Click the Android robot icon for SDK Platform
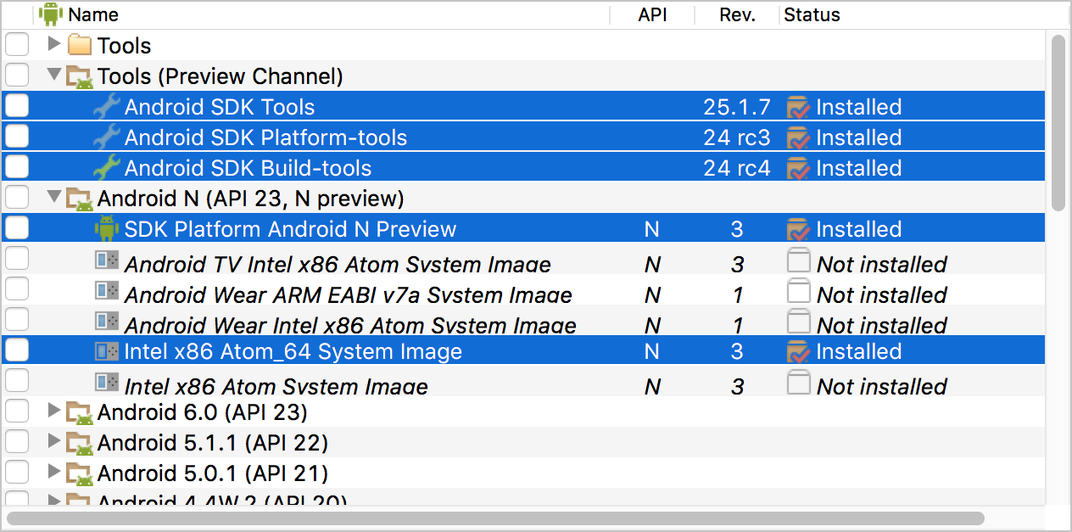The image size is (1072, 532). point(107,229)
